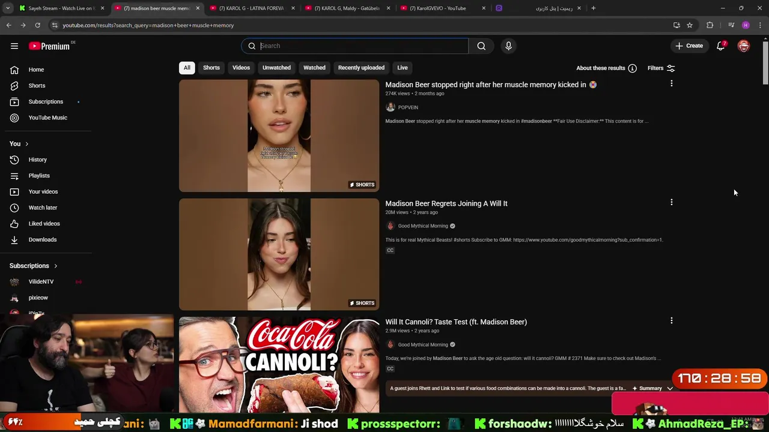Open VilideNTV subscription channel
Image resolution: width=769 pixels, height=432 pixels.
pyautogui.click(x=41, y=281)
